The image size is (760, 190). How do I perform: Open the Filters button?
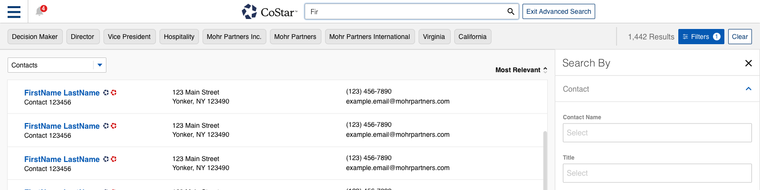pos(701,37)
